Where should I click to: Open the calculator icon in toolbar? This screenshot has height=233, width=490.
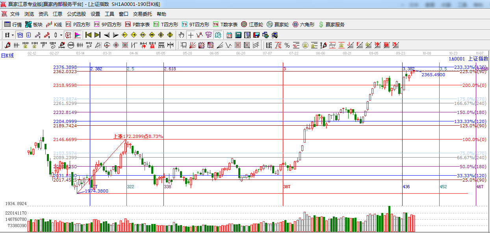[x=238, y=35]
